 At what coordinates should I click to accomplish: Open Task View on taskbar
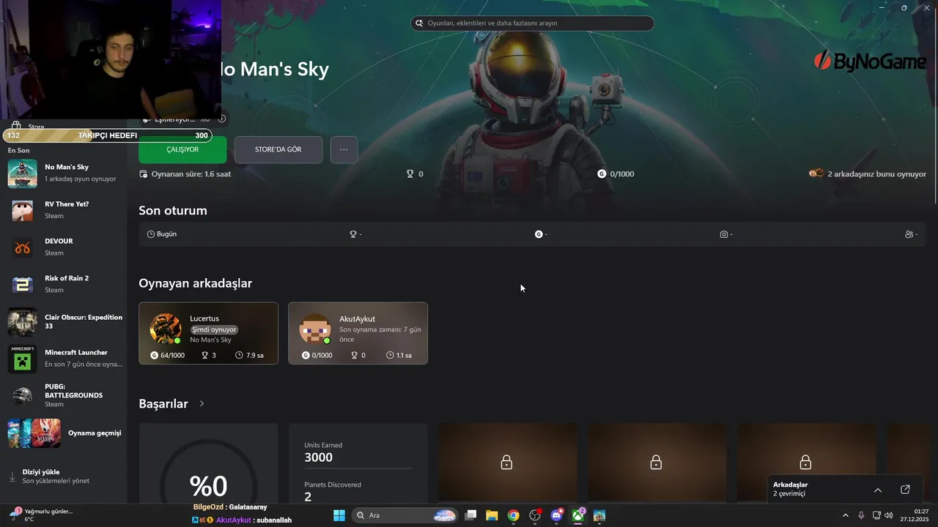[471, 515]
